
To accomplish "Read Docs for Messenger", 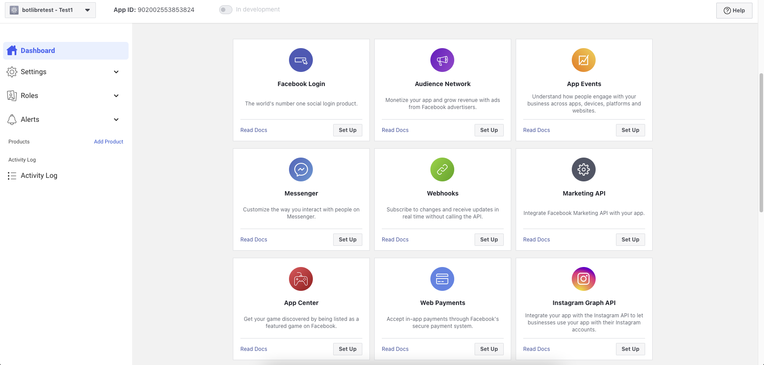I will tap(254, 240).
